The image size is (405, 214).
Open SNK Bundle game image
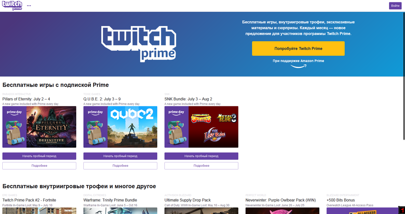click(x=201, y=127)
